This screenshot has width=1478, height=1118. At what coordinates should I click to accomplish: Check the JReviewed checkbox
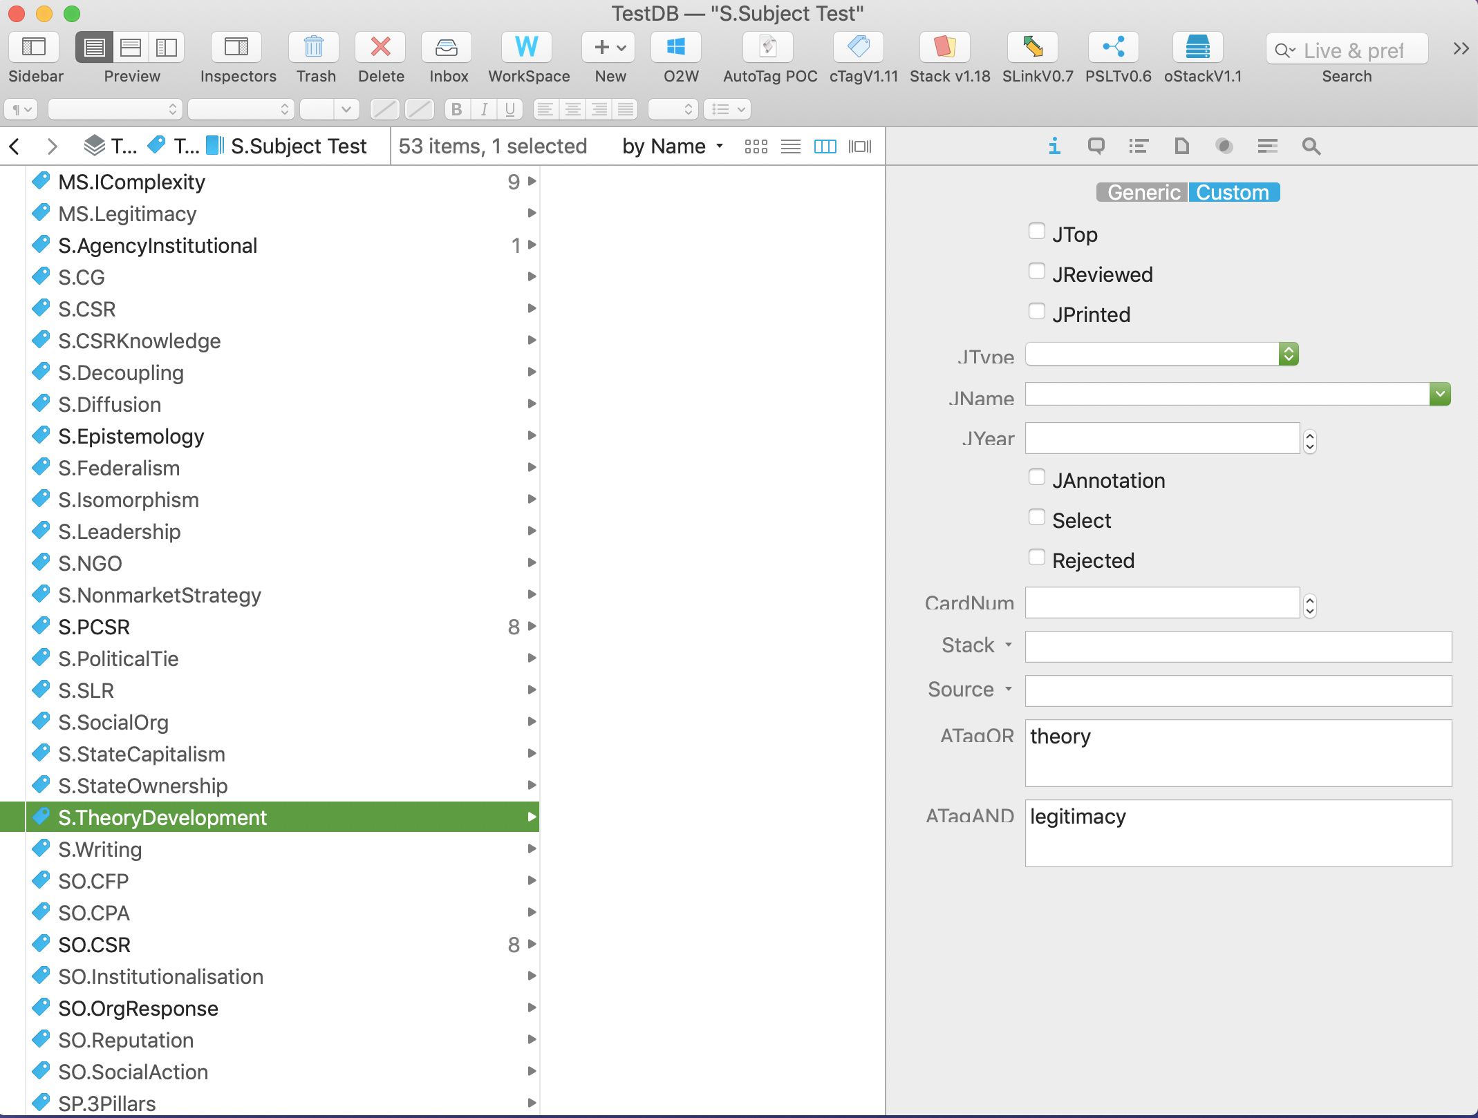[1036, 272]
